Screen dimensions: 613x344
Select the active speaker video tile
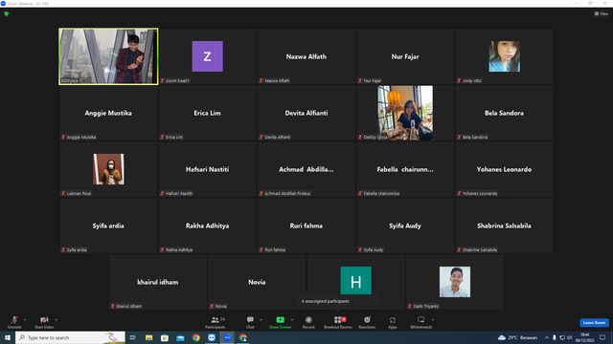[108, 56]
